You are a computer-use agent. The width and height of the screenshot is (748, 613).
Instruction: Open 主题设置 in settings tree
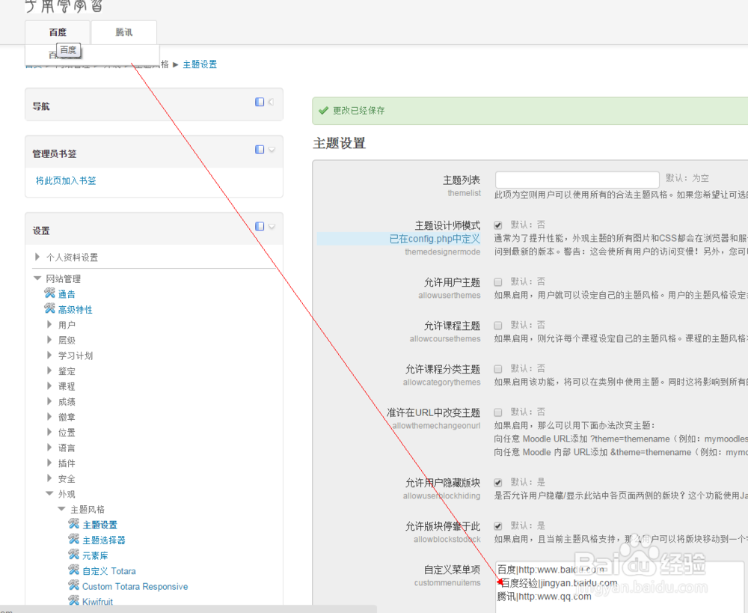(x=99, y=525)
